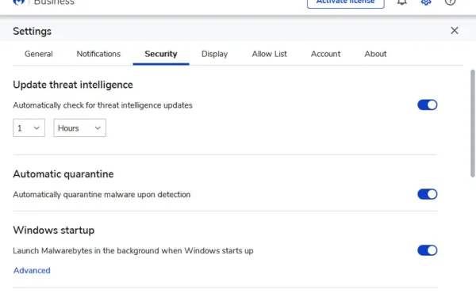The height and width of the screenshot is (297, 476).
Task: Toggle launch Malwarebytes at Windows startup
Action: tap(427, 250)
